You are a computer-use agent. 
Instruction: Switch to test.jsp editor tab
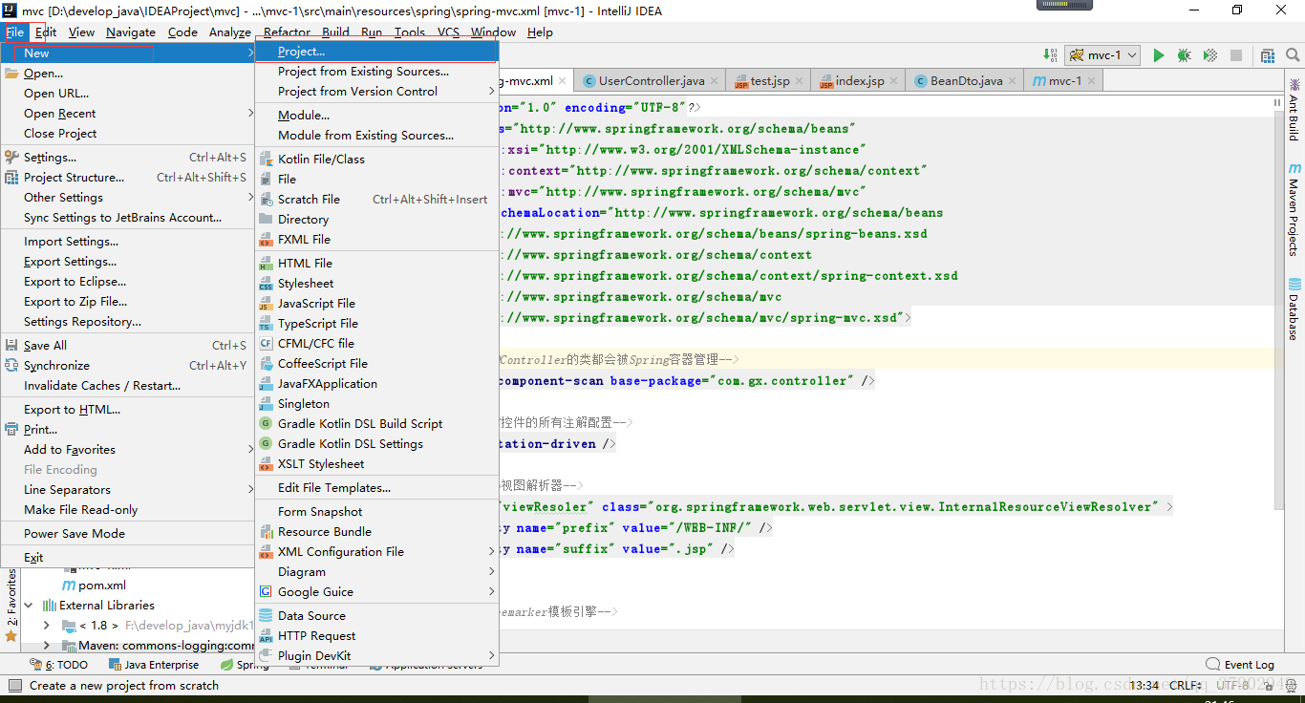point(769,81)
